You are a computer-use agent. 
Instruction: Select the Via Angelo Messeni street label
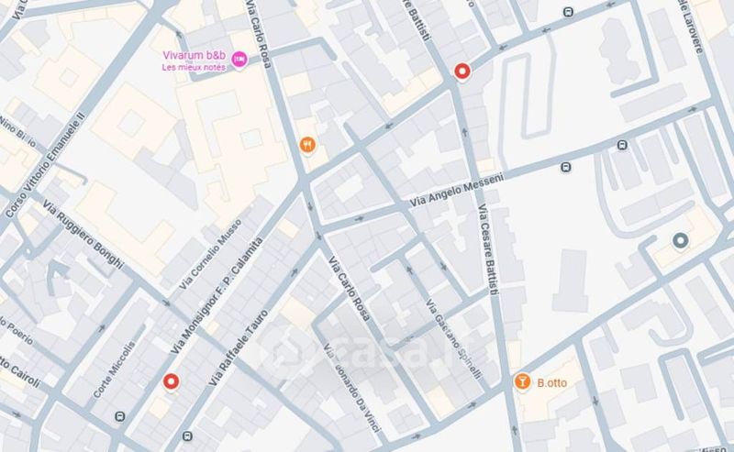[457, 190]
